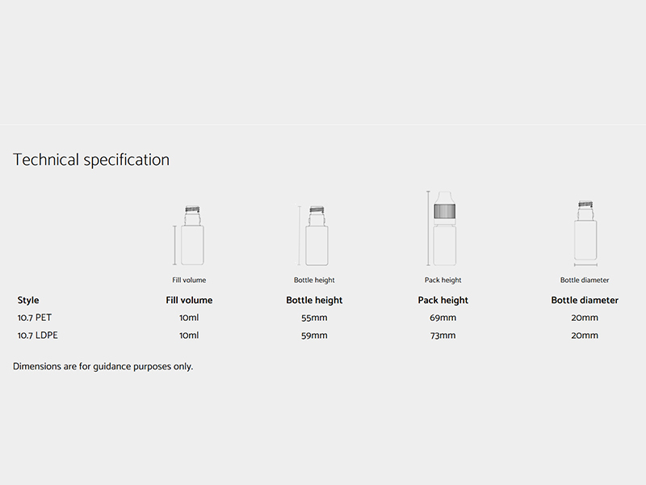Select the 73mm pack height value
This screenshot has width=646, height=485.
click(443, 335)
